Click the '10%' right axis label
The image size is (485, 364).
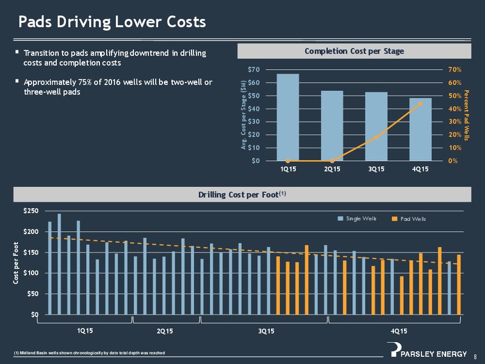[x=454, y=147]
